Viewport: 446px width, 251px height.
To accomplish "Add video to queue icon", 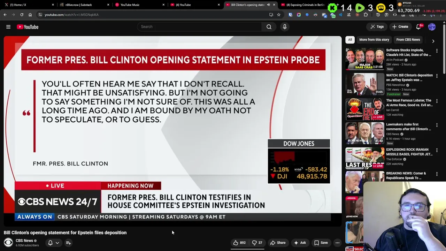I will (68, 243).
